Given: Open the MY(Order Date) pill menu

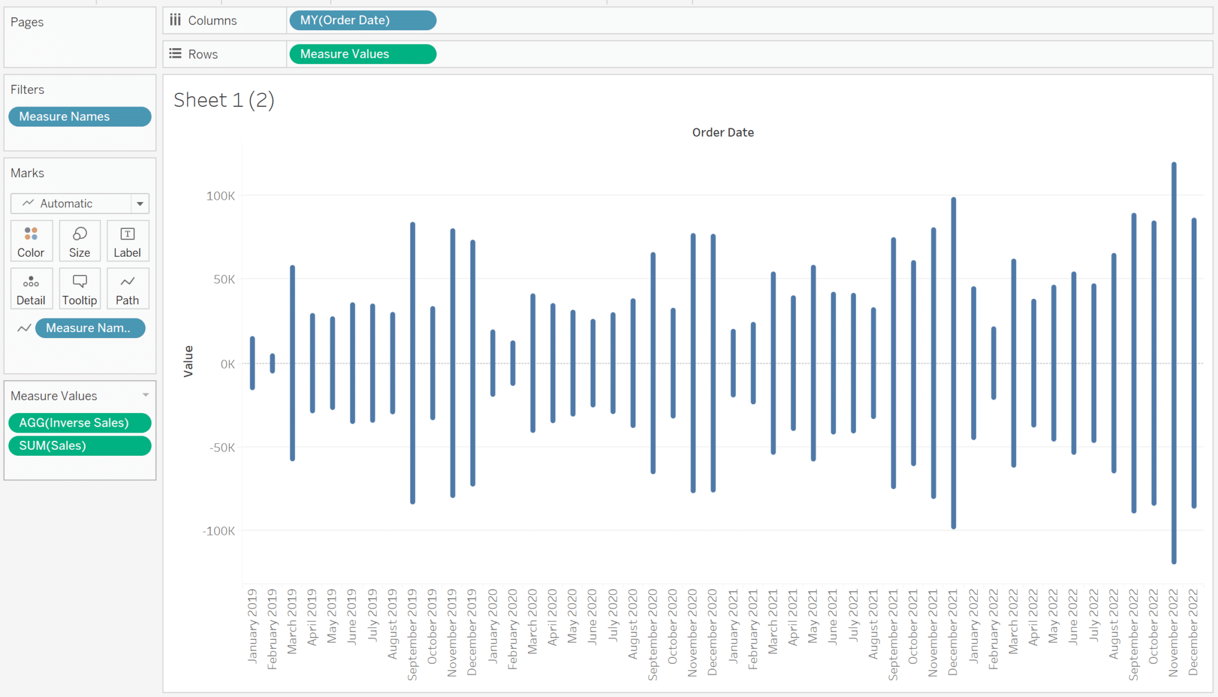Looking at the screenshot, I should (362, 20).
